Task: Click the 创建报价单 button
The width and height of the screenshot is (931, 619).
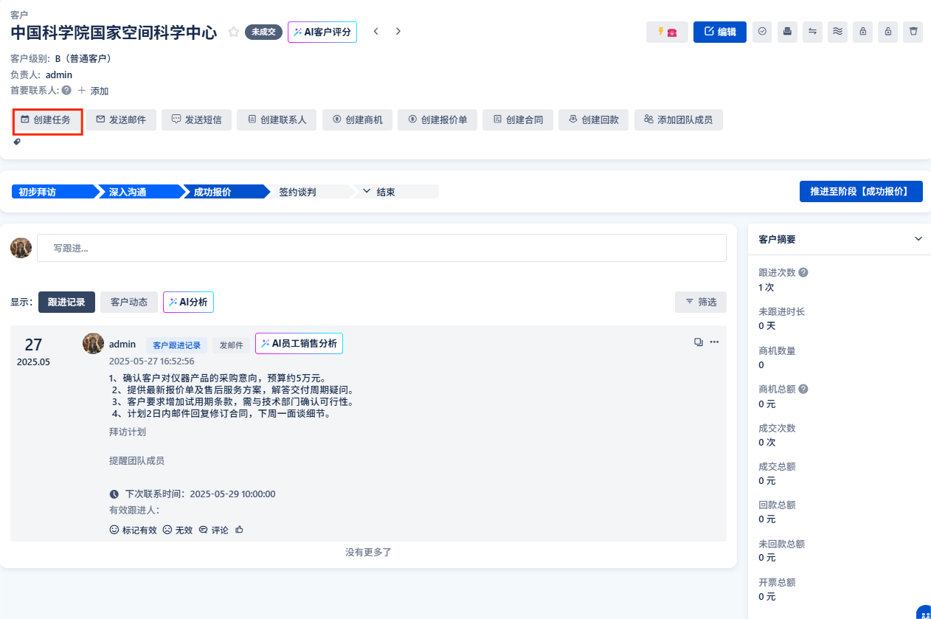Action: tap(437, 120)
